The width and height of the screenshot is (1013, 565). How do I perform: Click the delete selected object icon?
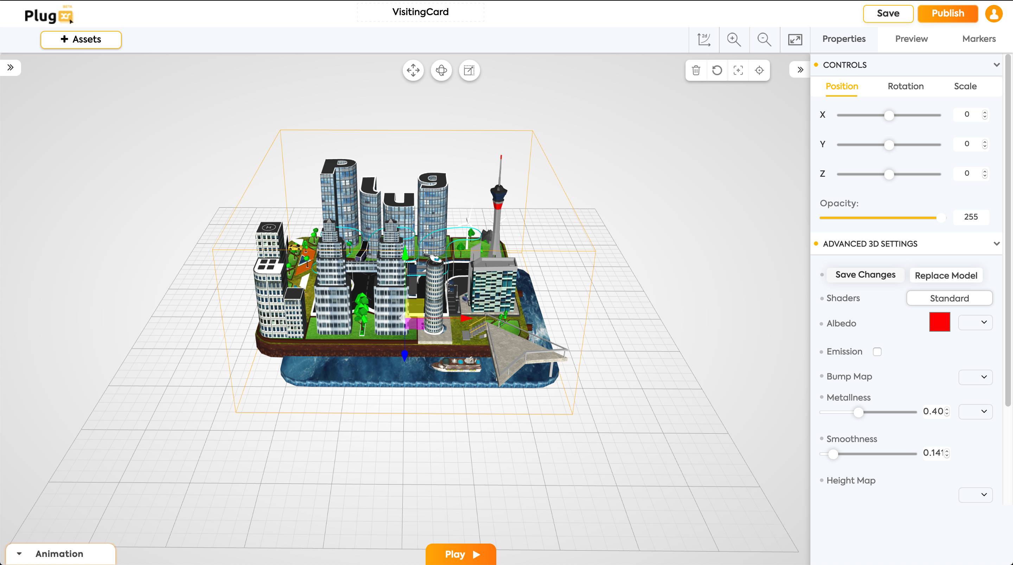tap(696, 70)
